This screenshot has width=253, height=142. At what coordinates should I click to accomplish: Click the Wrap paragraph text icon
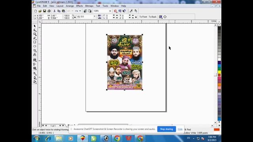[161, 17]
